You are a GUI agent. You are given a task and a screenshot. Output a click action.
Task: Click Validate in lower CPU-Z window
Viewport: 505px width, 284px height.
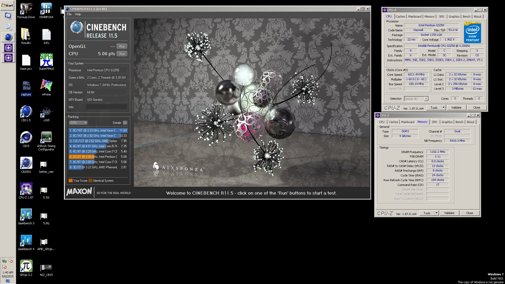[449, 213]
